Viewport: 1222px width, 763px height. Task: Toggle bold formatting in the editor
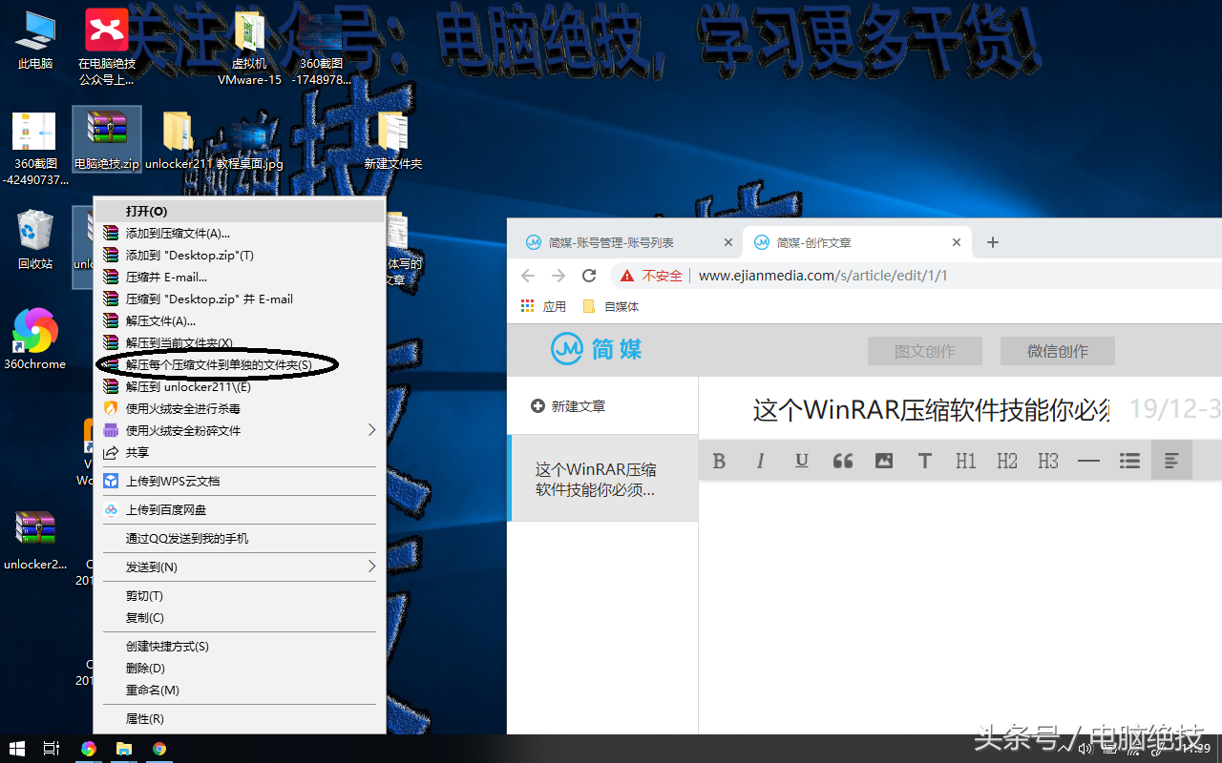[x=719, y=461]
